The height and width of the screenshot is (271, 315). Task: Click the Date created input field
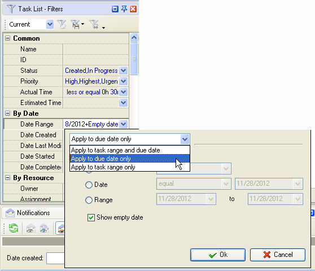(55, 258)
